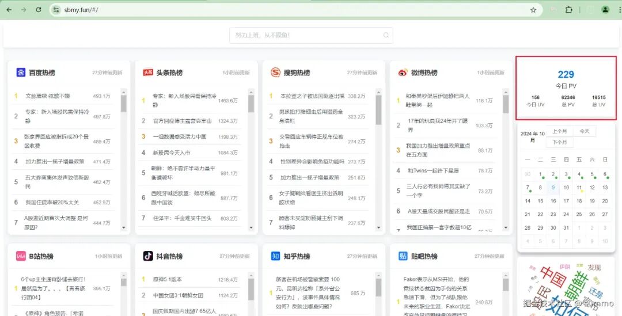Click 百度热榜 scrollbar down arrow
The height and width of the screenshot is (316, 622).
tap(124, 227)
